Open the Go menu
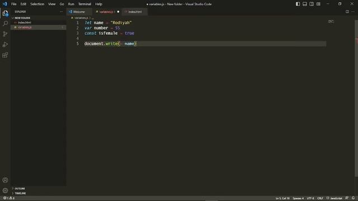The width and height of the screenshot is (358, 201). [x=62, y=4]
